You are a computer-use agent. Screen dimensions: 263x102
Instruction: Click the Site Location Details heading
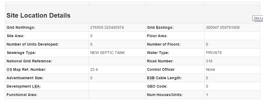pos(38,15)
